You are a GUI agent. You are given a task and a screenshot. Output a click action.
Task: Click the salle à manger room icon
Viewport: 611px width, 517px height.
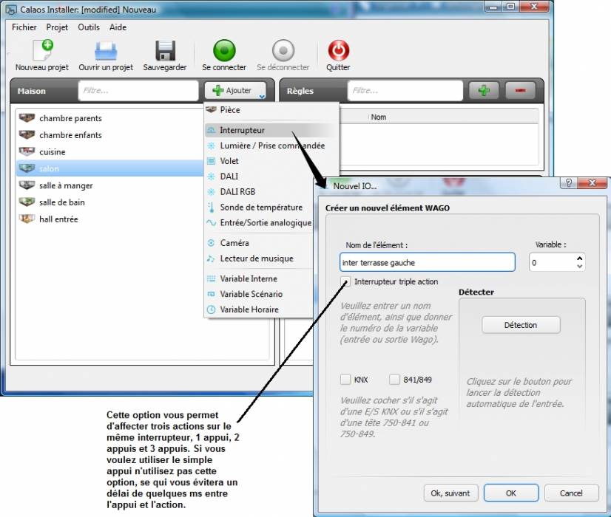click(27, 185)
